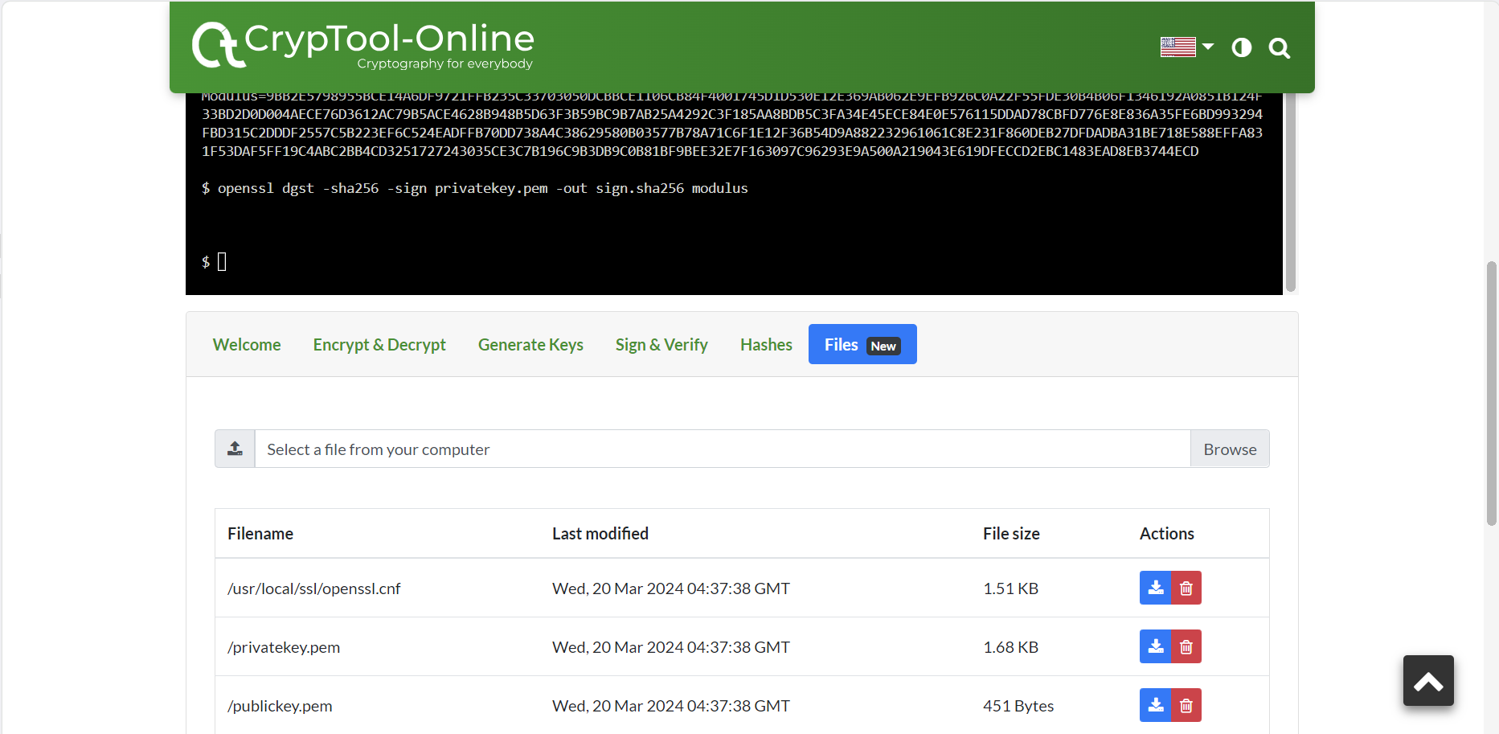Delete the publickey.pem file

1186,705
